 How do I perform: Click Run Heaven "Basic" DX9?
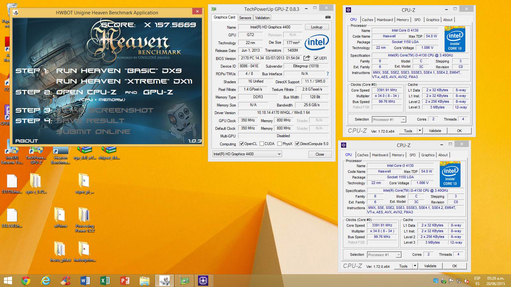pos(119,71)
